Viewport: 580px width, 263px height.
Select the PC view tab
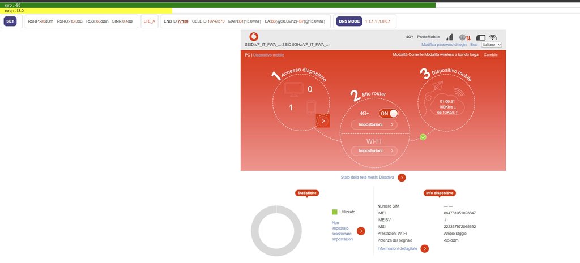[247, 55]
